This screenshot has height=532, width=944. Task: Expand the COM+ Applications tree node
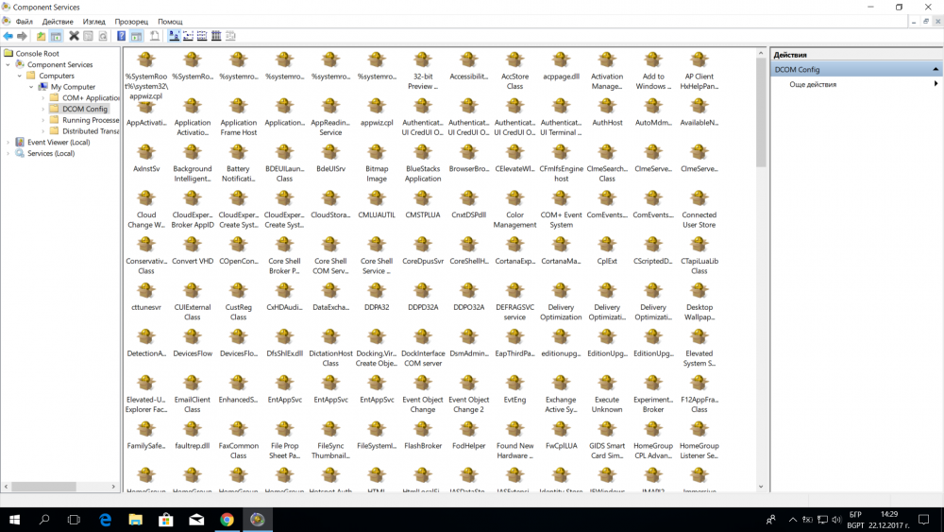pos(42,97)
